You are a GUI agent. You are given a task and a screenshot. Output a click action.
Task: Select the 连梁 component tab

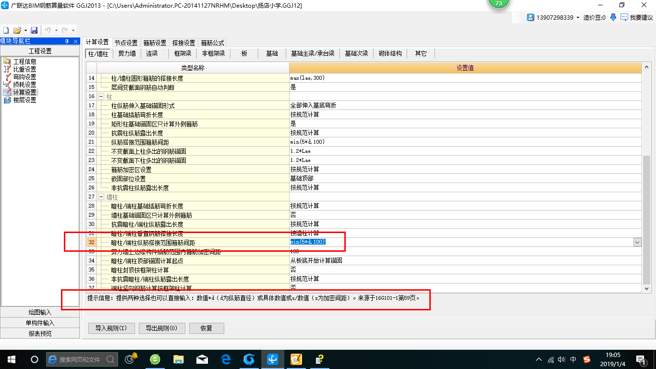(x=152, y=53)
